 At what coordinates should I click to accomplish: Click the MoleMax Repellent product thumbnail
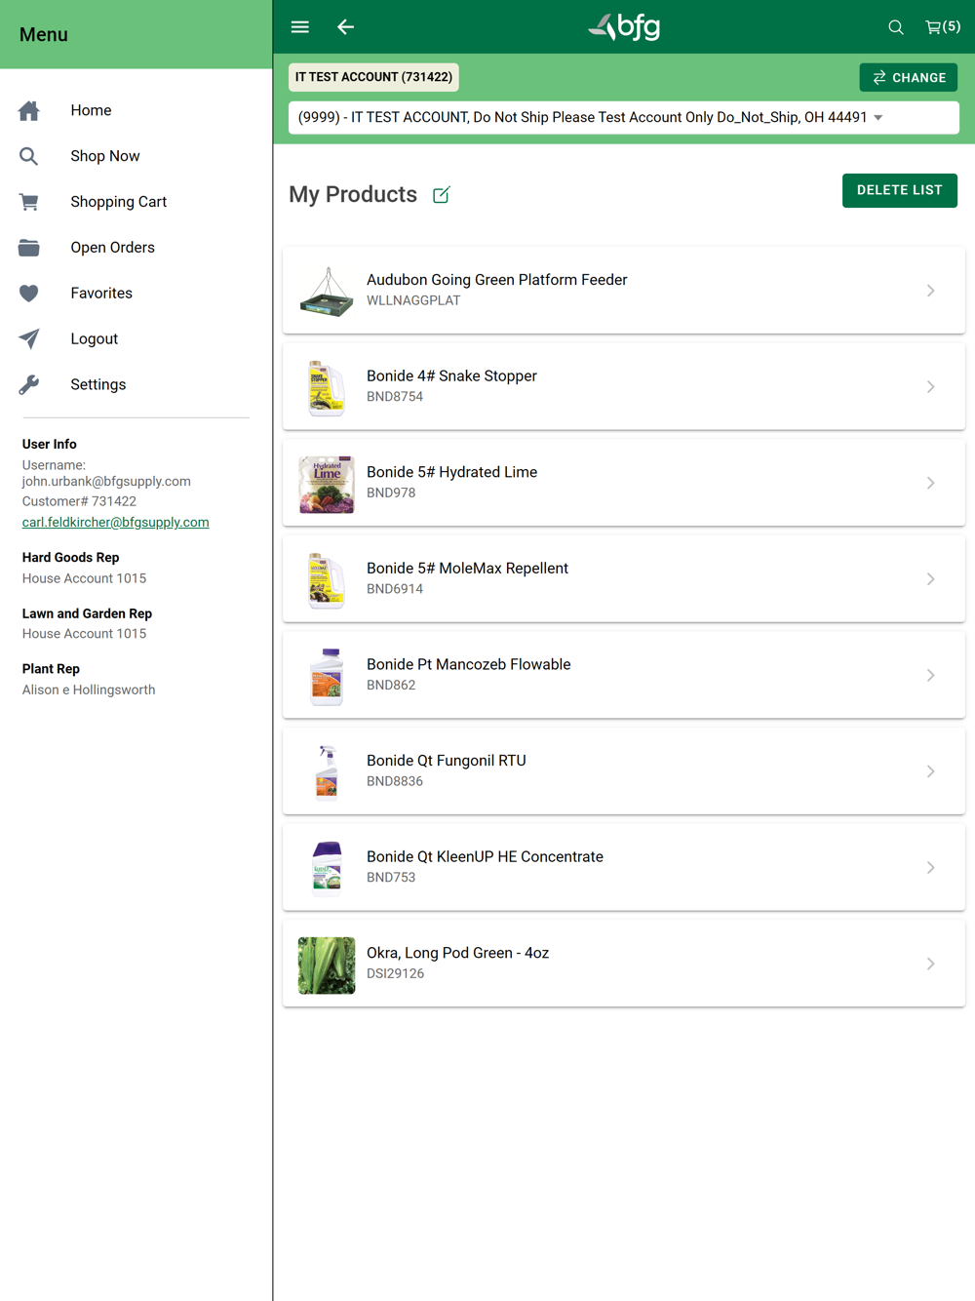[x=327, y=579]
